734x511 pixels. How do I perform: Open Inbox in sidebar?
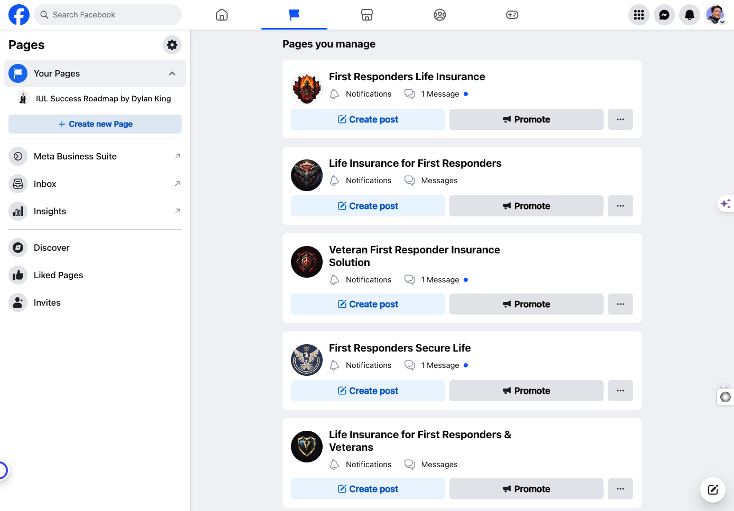95,184
